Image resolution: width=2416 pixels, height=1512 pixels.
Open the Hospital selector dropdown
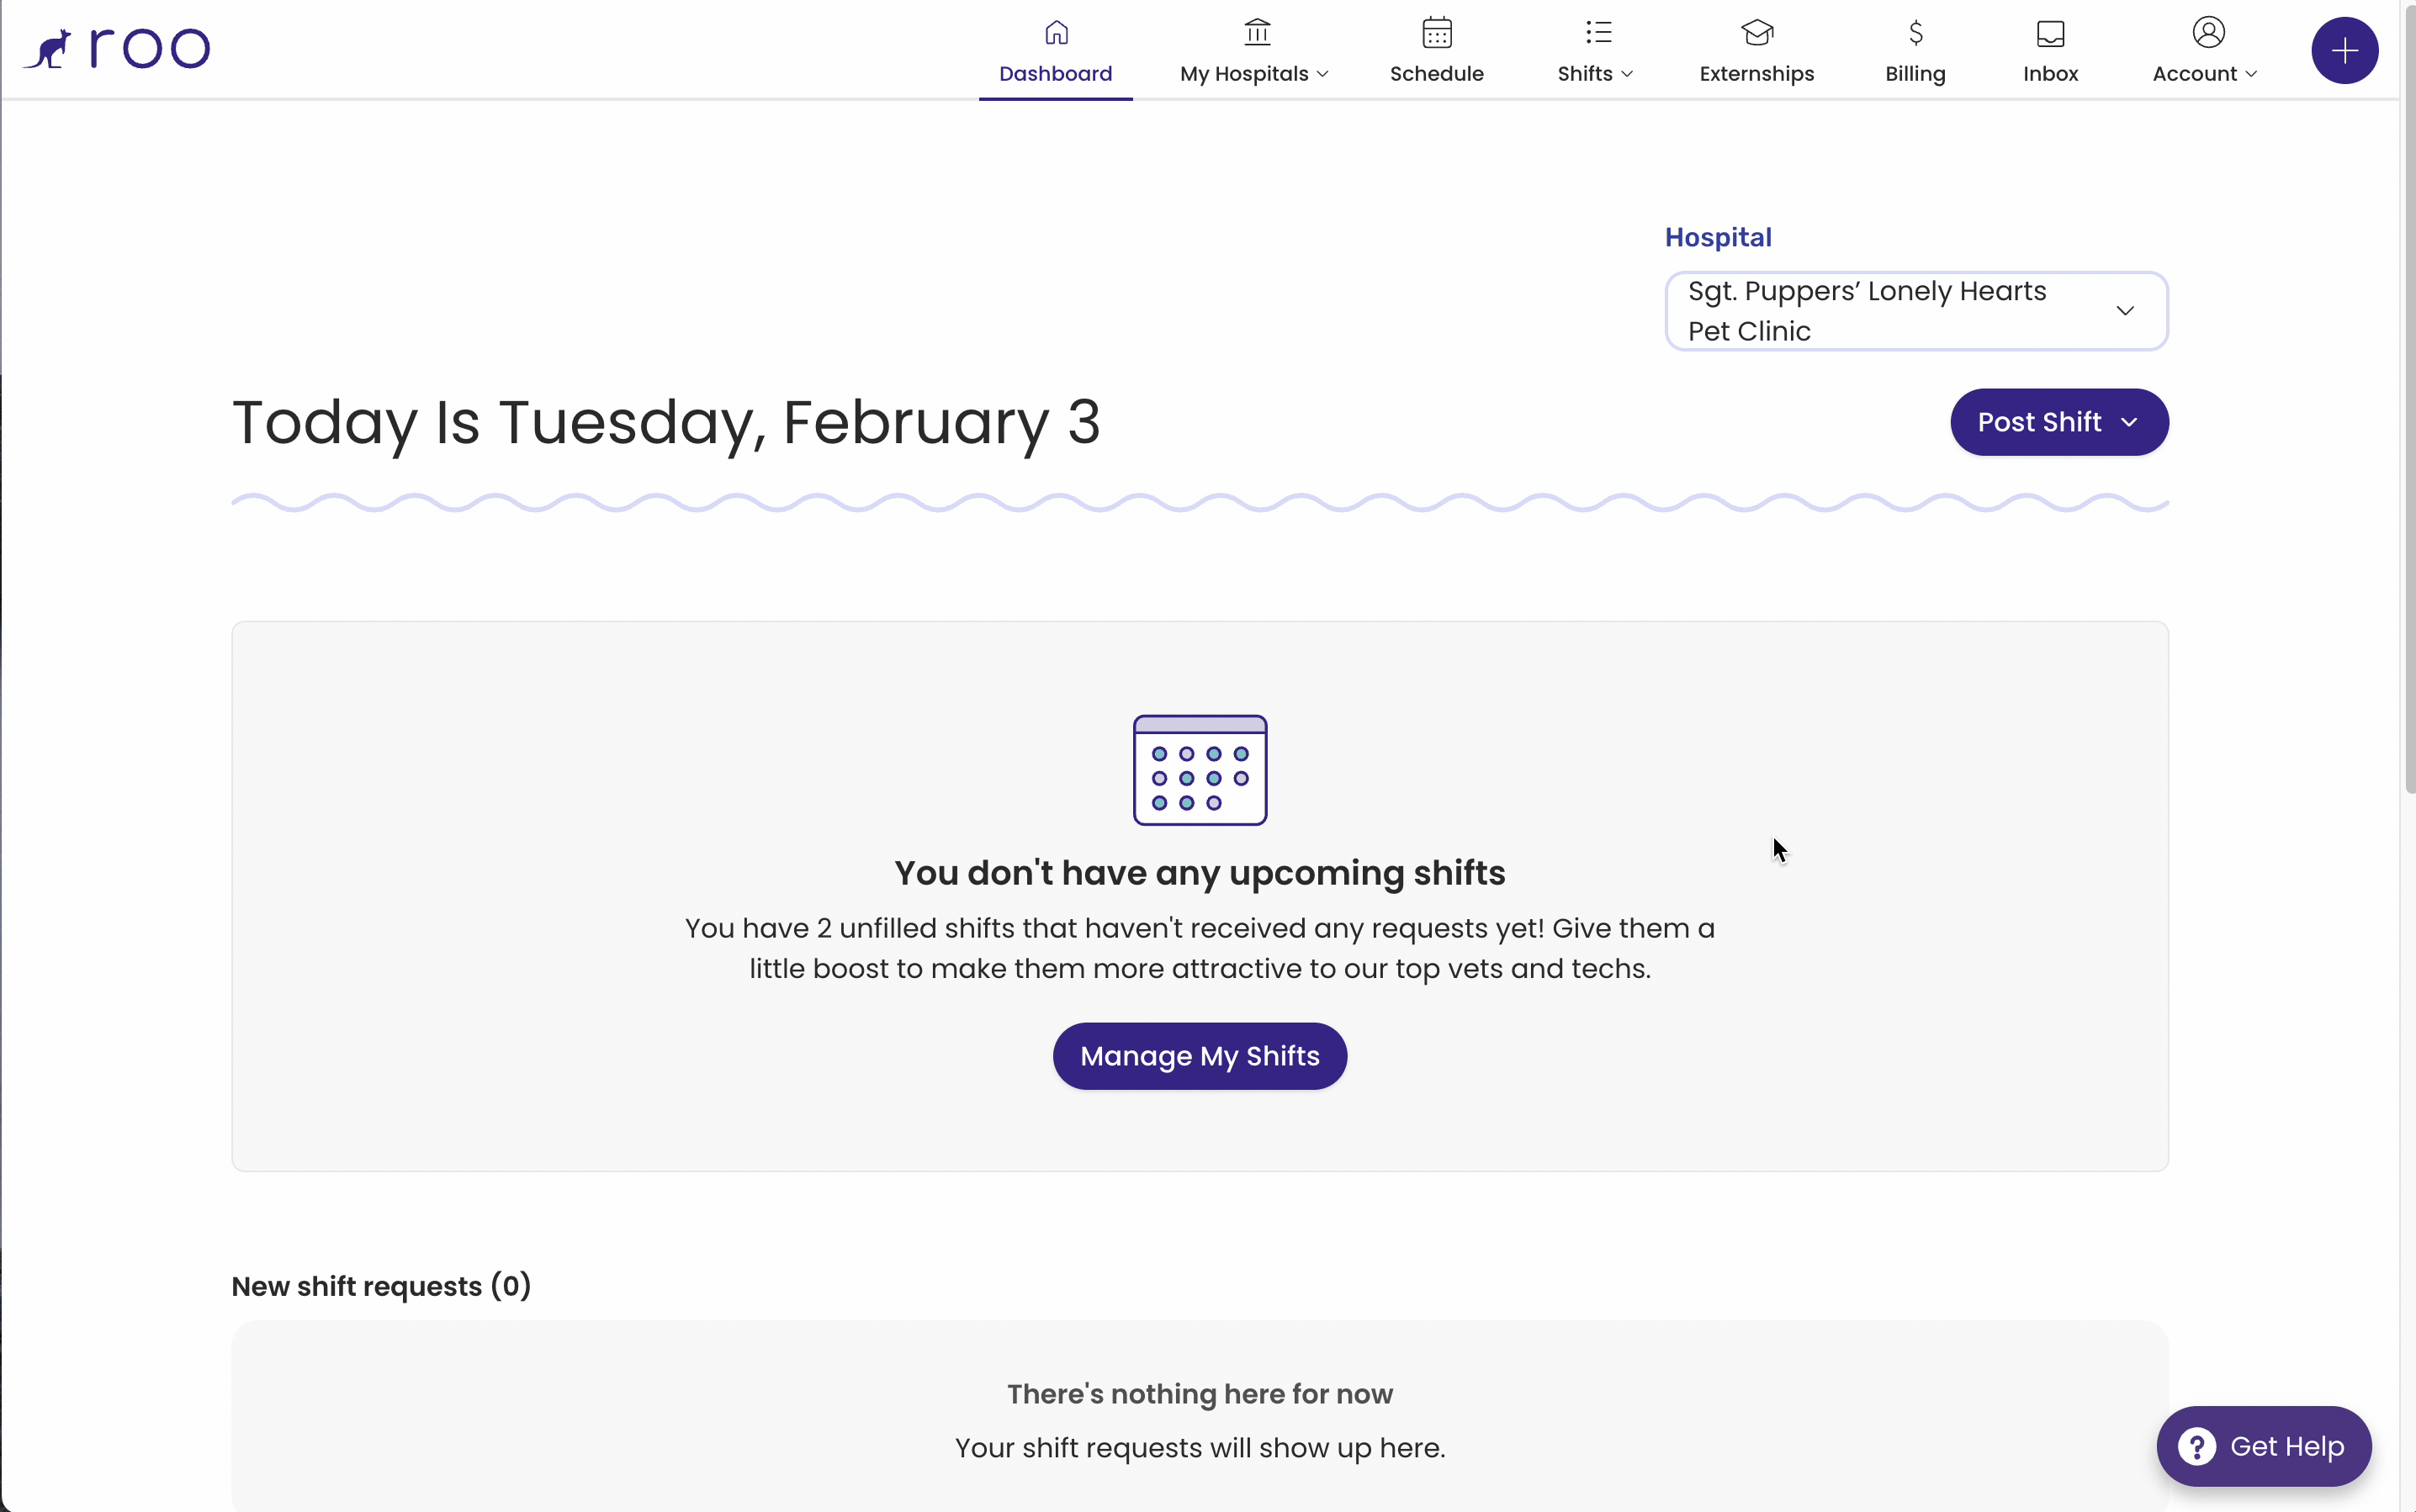point(1915,311)
